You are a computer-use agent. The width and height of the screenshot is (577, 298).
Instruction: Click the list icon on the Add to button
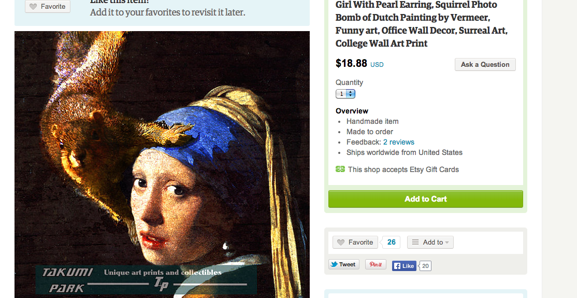[x=415, y=243]
